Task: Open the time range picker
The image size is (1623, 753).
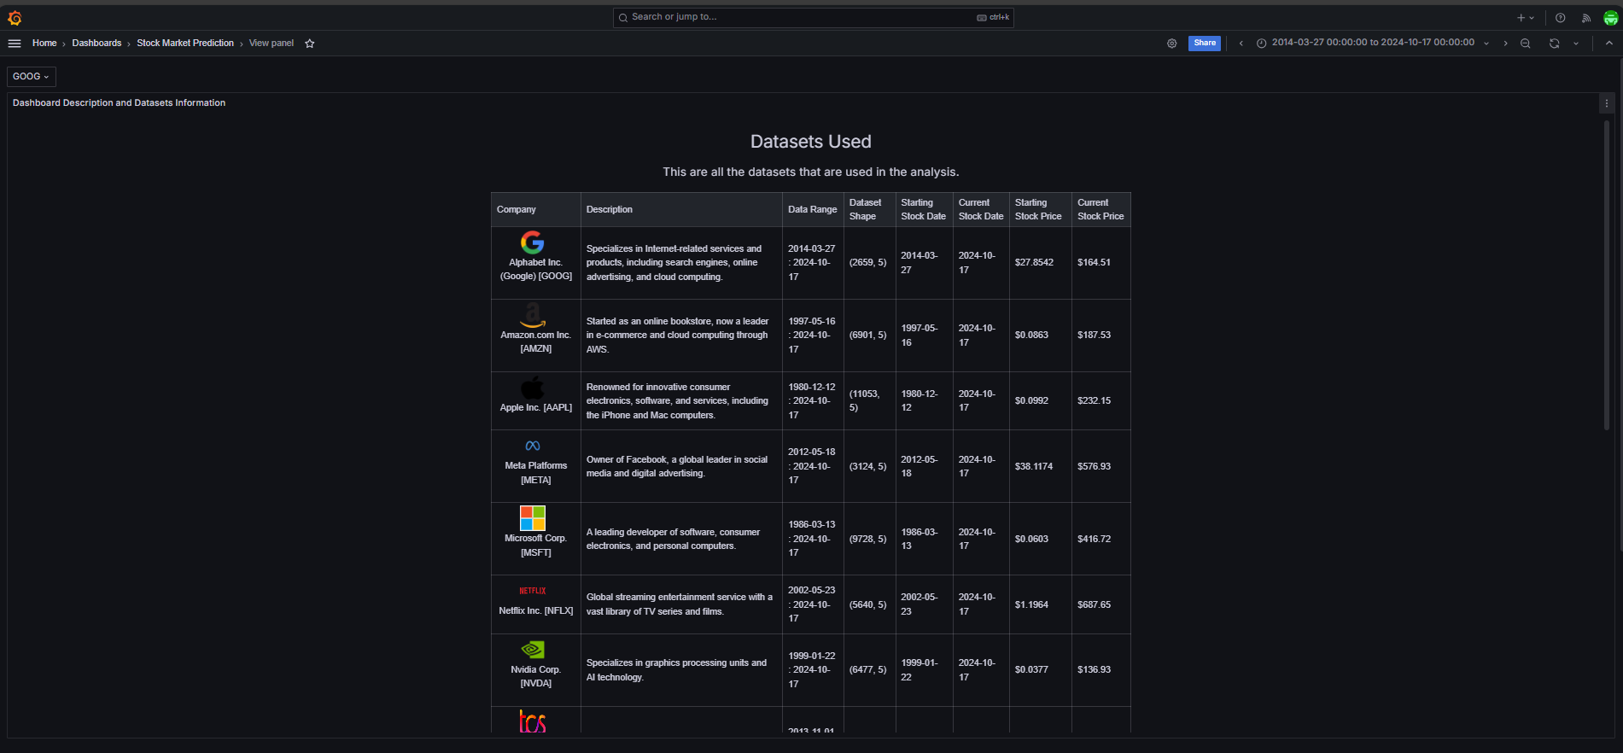Action: click(x=1372, y=43)
